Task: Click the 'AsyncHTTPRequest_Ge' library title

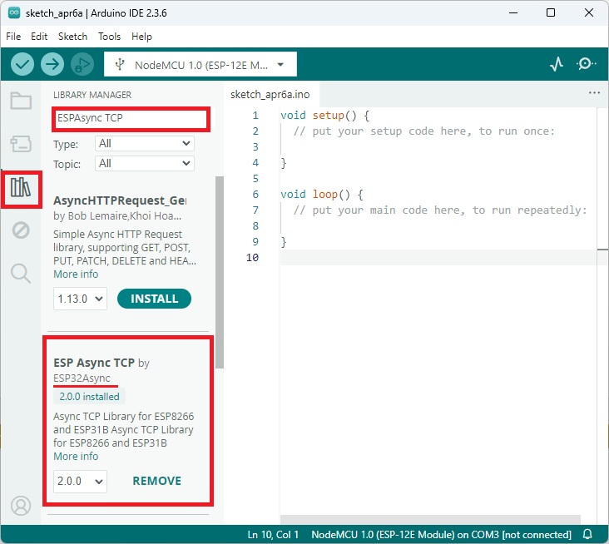Action: 120,200
